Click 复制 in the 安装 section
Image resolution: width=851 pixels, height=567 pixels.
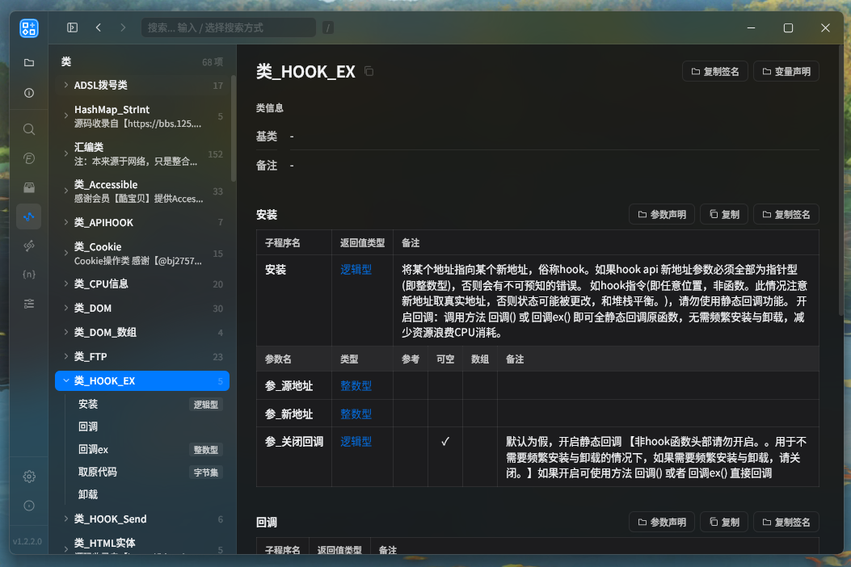tap(724, 214)
